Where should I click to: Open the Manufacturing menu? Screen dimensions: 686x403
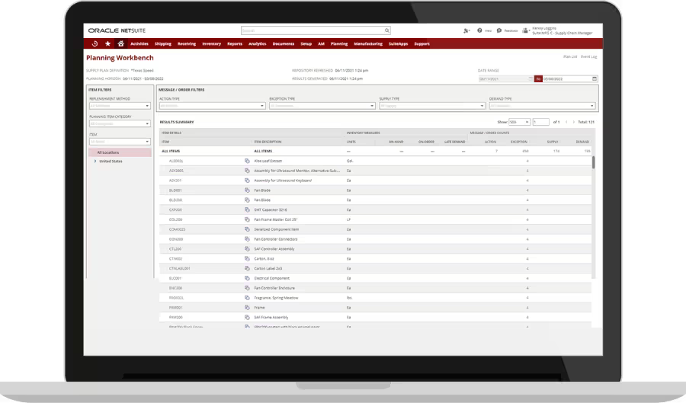click(368, 44)
